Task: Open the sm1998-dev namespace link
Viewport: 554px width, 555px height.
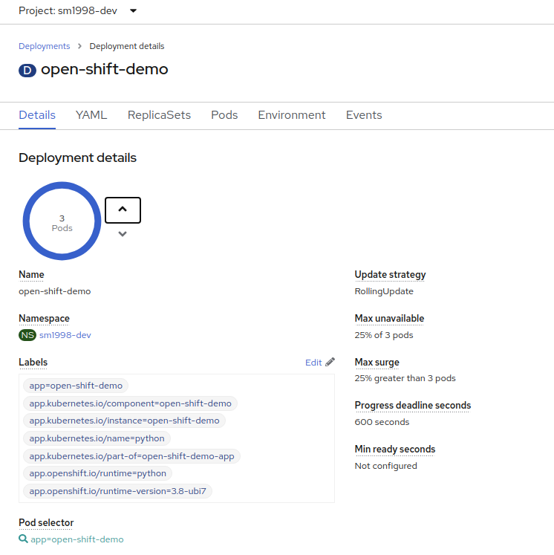Action: (65, 335)
